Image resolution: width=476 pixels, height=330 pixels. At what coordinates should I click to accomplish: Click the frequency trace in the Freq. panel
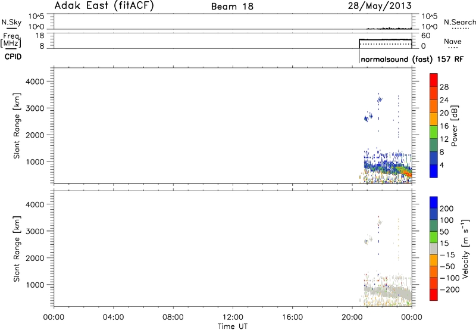pos(385,39)
